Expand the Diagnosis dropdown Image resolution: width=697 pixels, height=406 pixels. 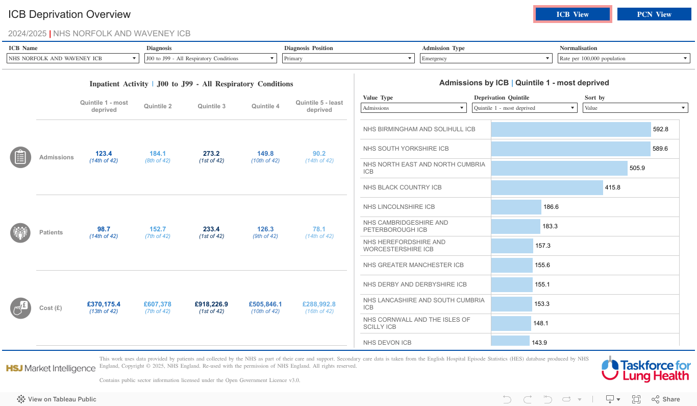point(210,59)
